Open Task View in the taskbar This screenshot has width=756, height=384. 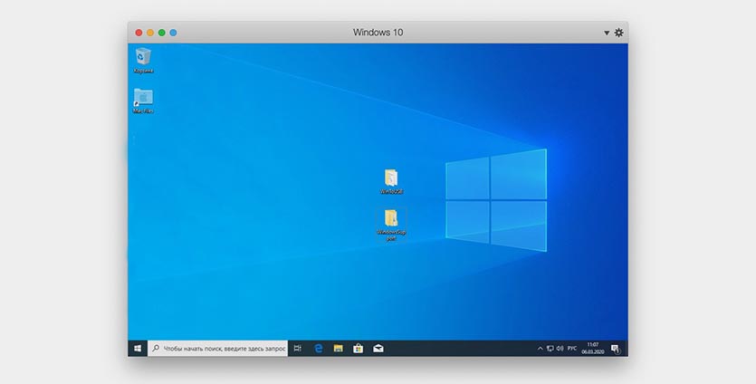coord(298,349)
